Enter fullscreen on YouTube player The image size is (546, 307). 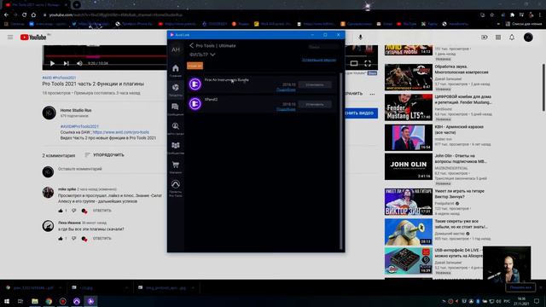click(368, 63)
